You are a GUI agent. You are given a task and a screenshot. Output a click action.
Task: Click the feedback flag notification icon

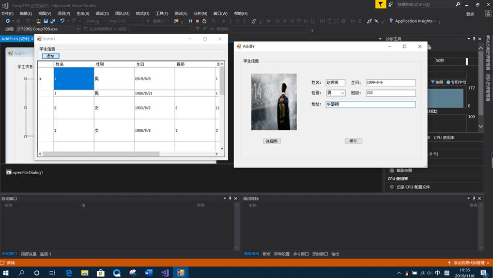pyautogui.click(x=380, y=5)
